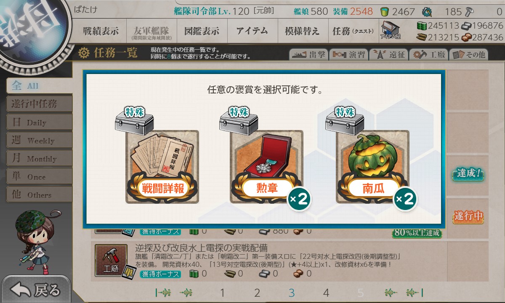Screen dimensions: 505x303
Task: Select the 戦闘詳報 reward card
Action: [x=162, y=167]
